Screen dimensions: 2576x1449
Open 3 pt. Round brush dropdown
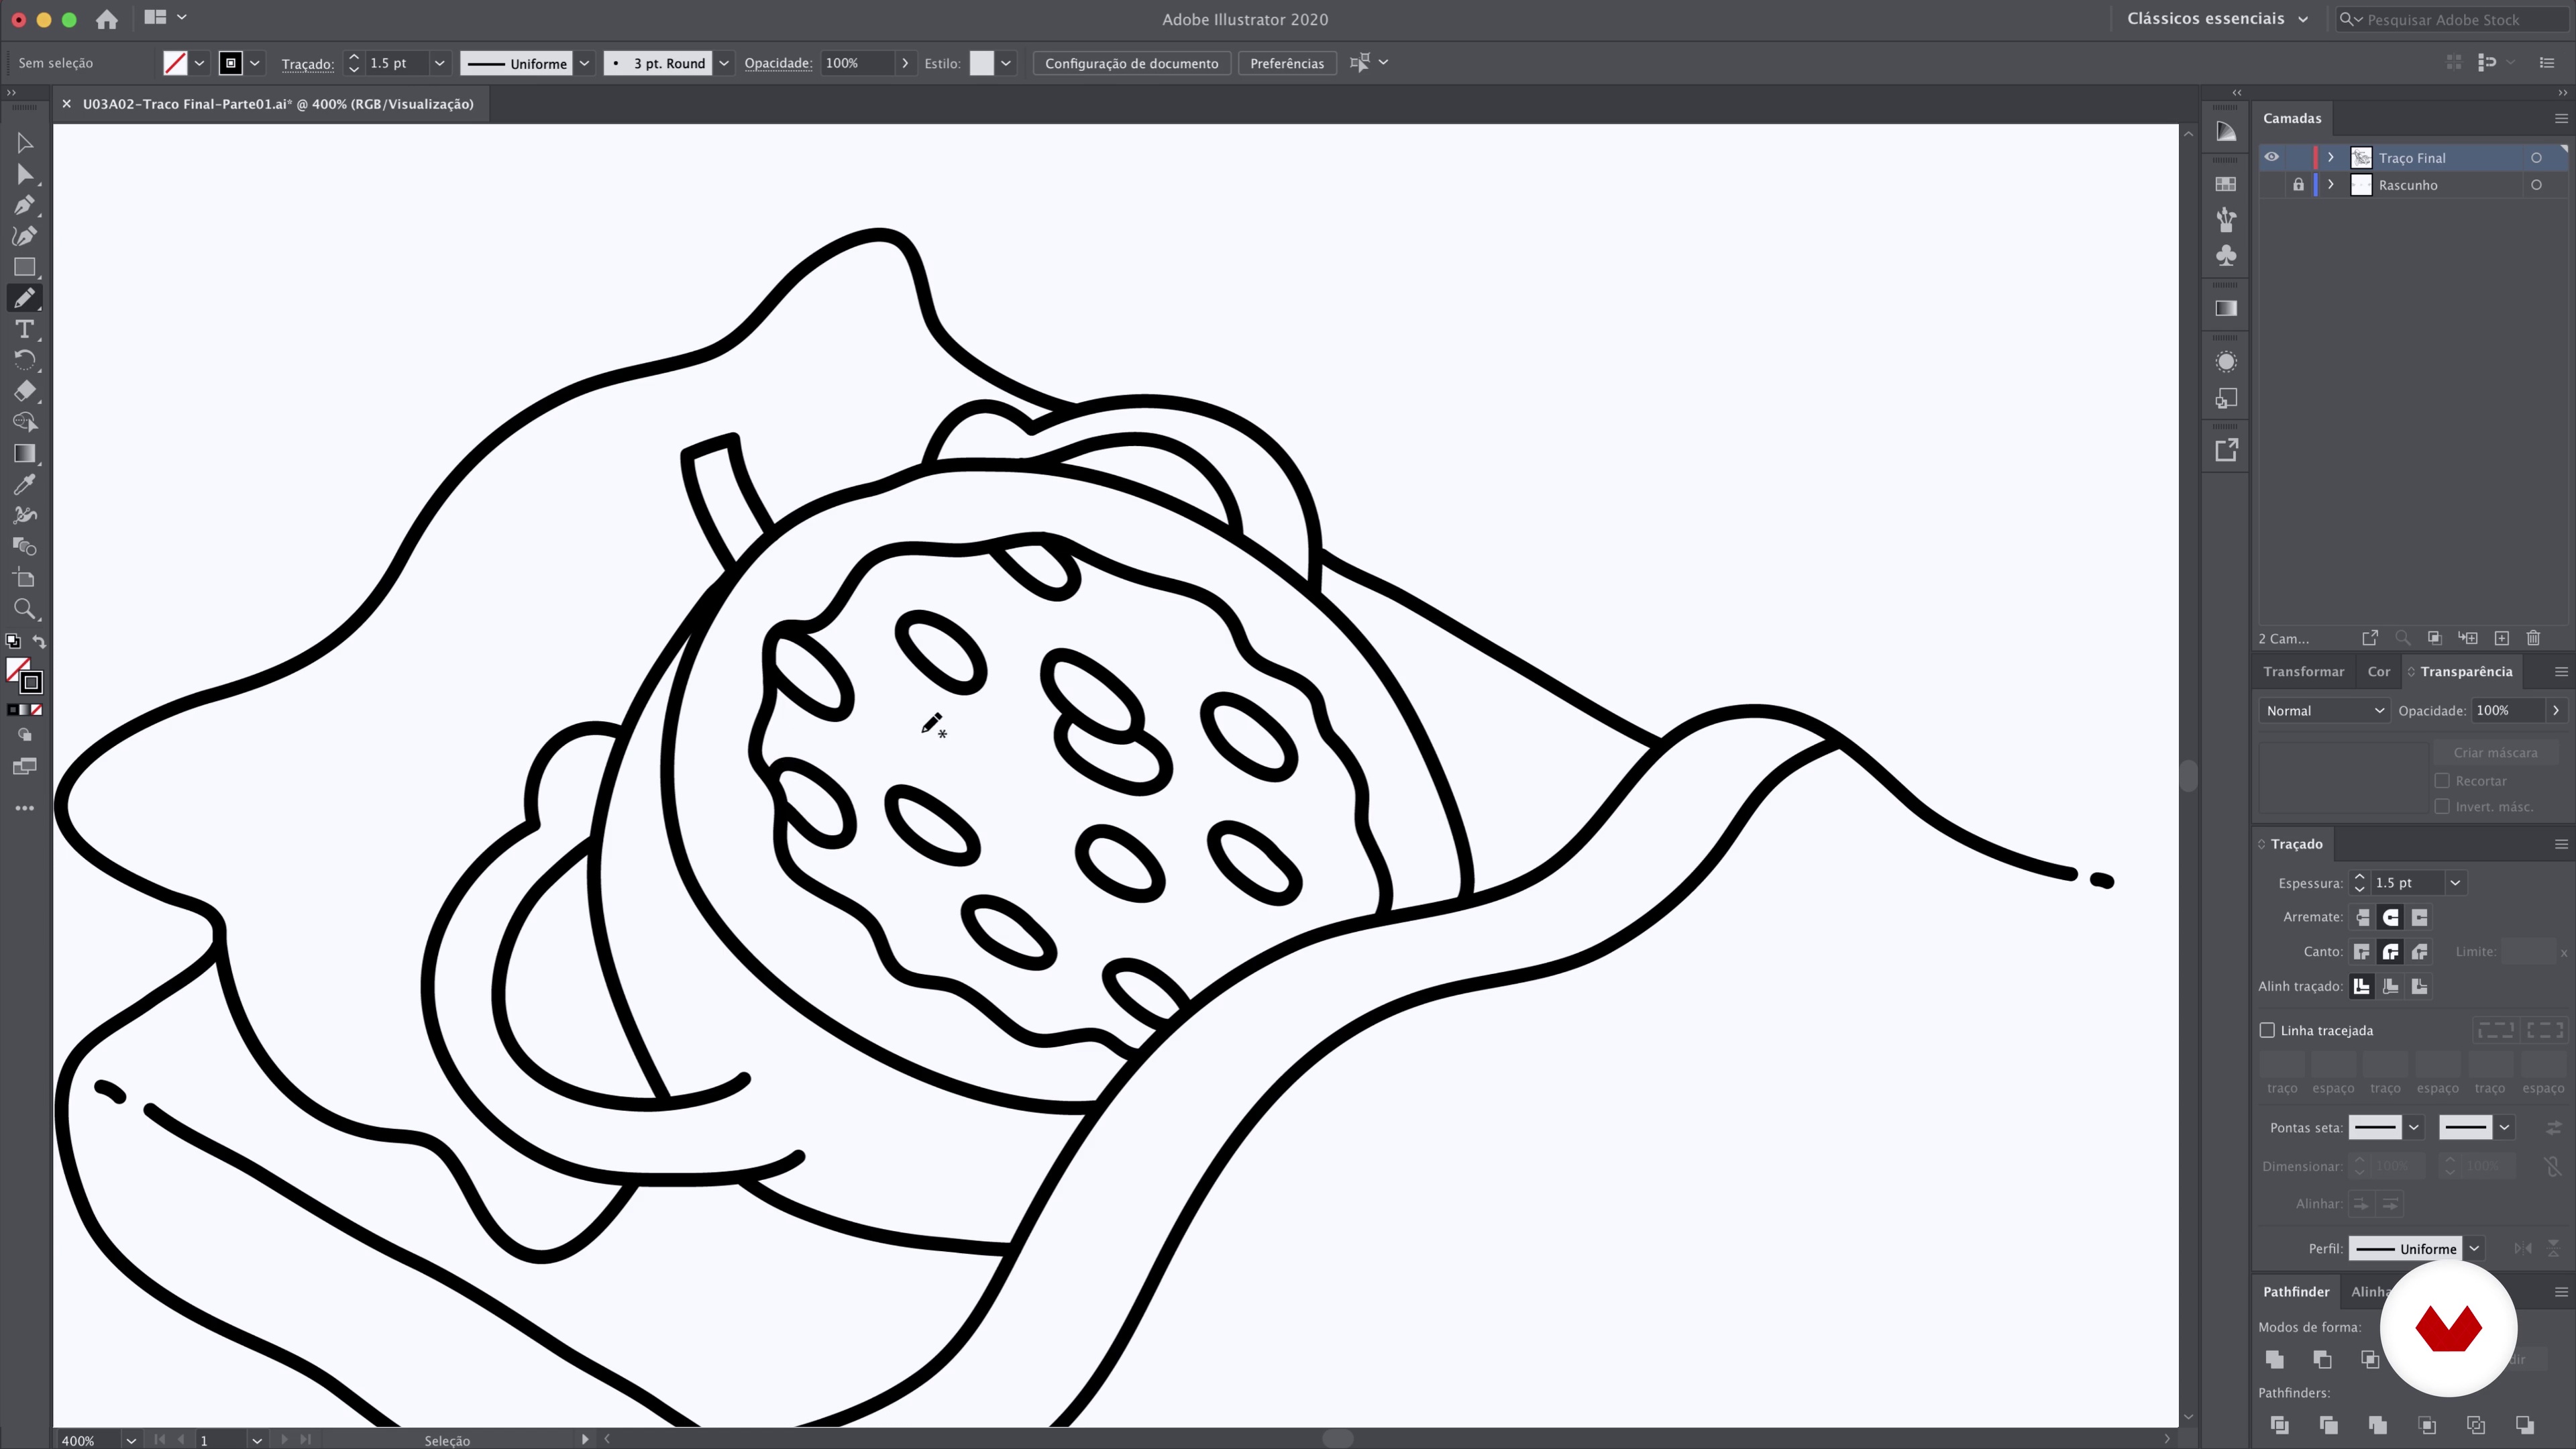[724, 63]
